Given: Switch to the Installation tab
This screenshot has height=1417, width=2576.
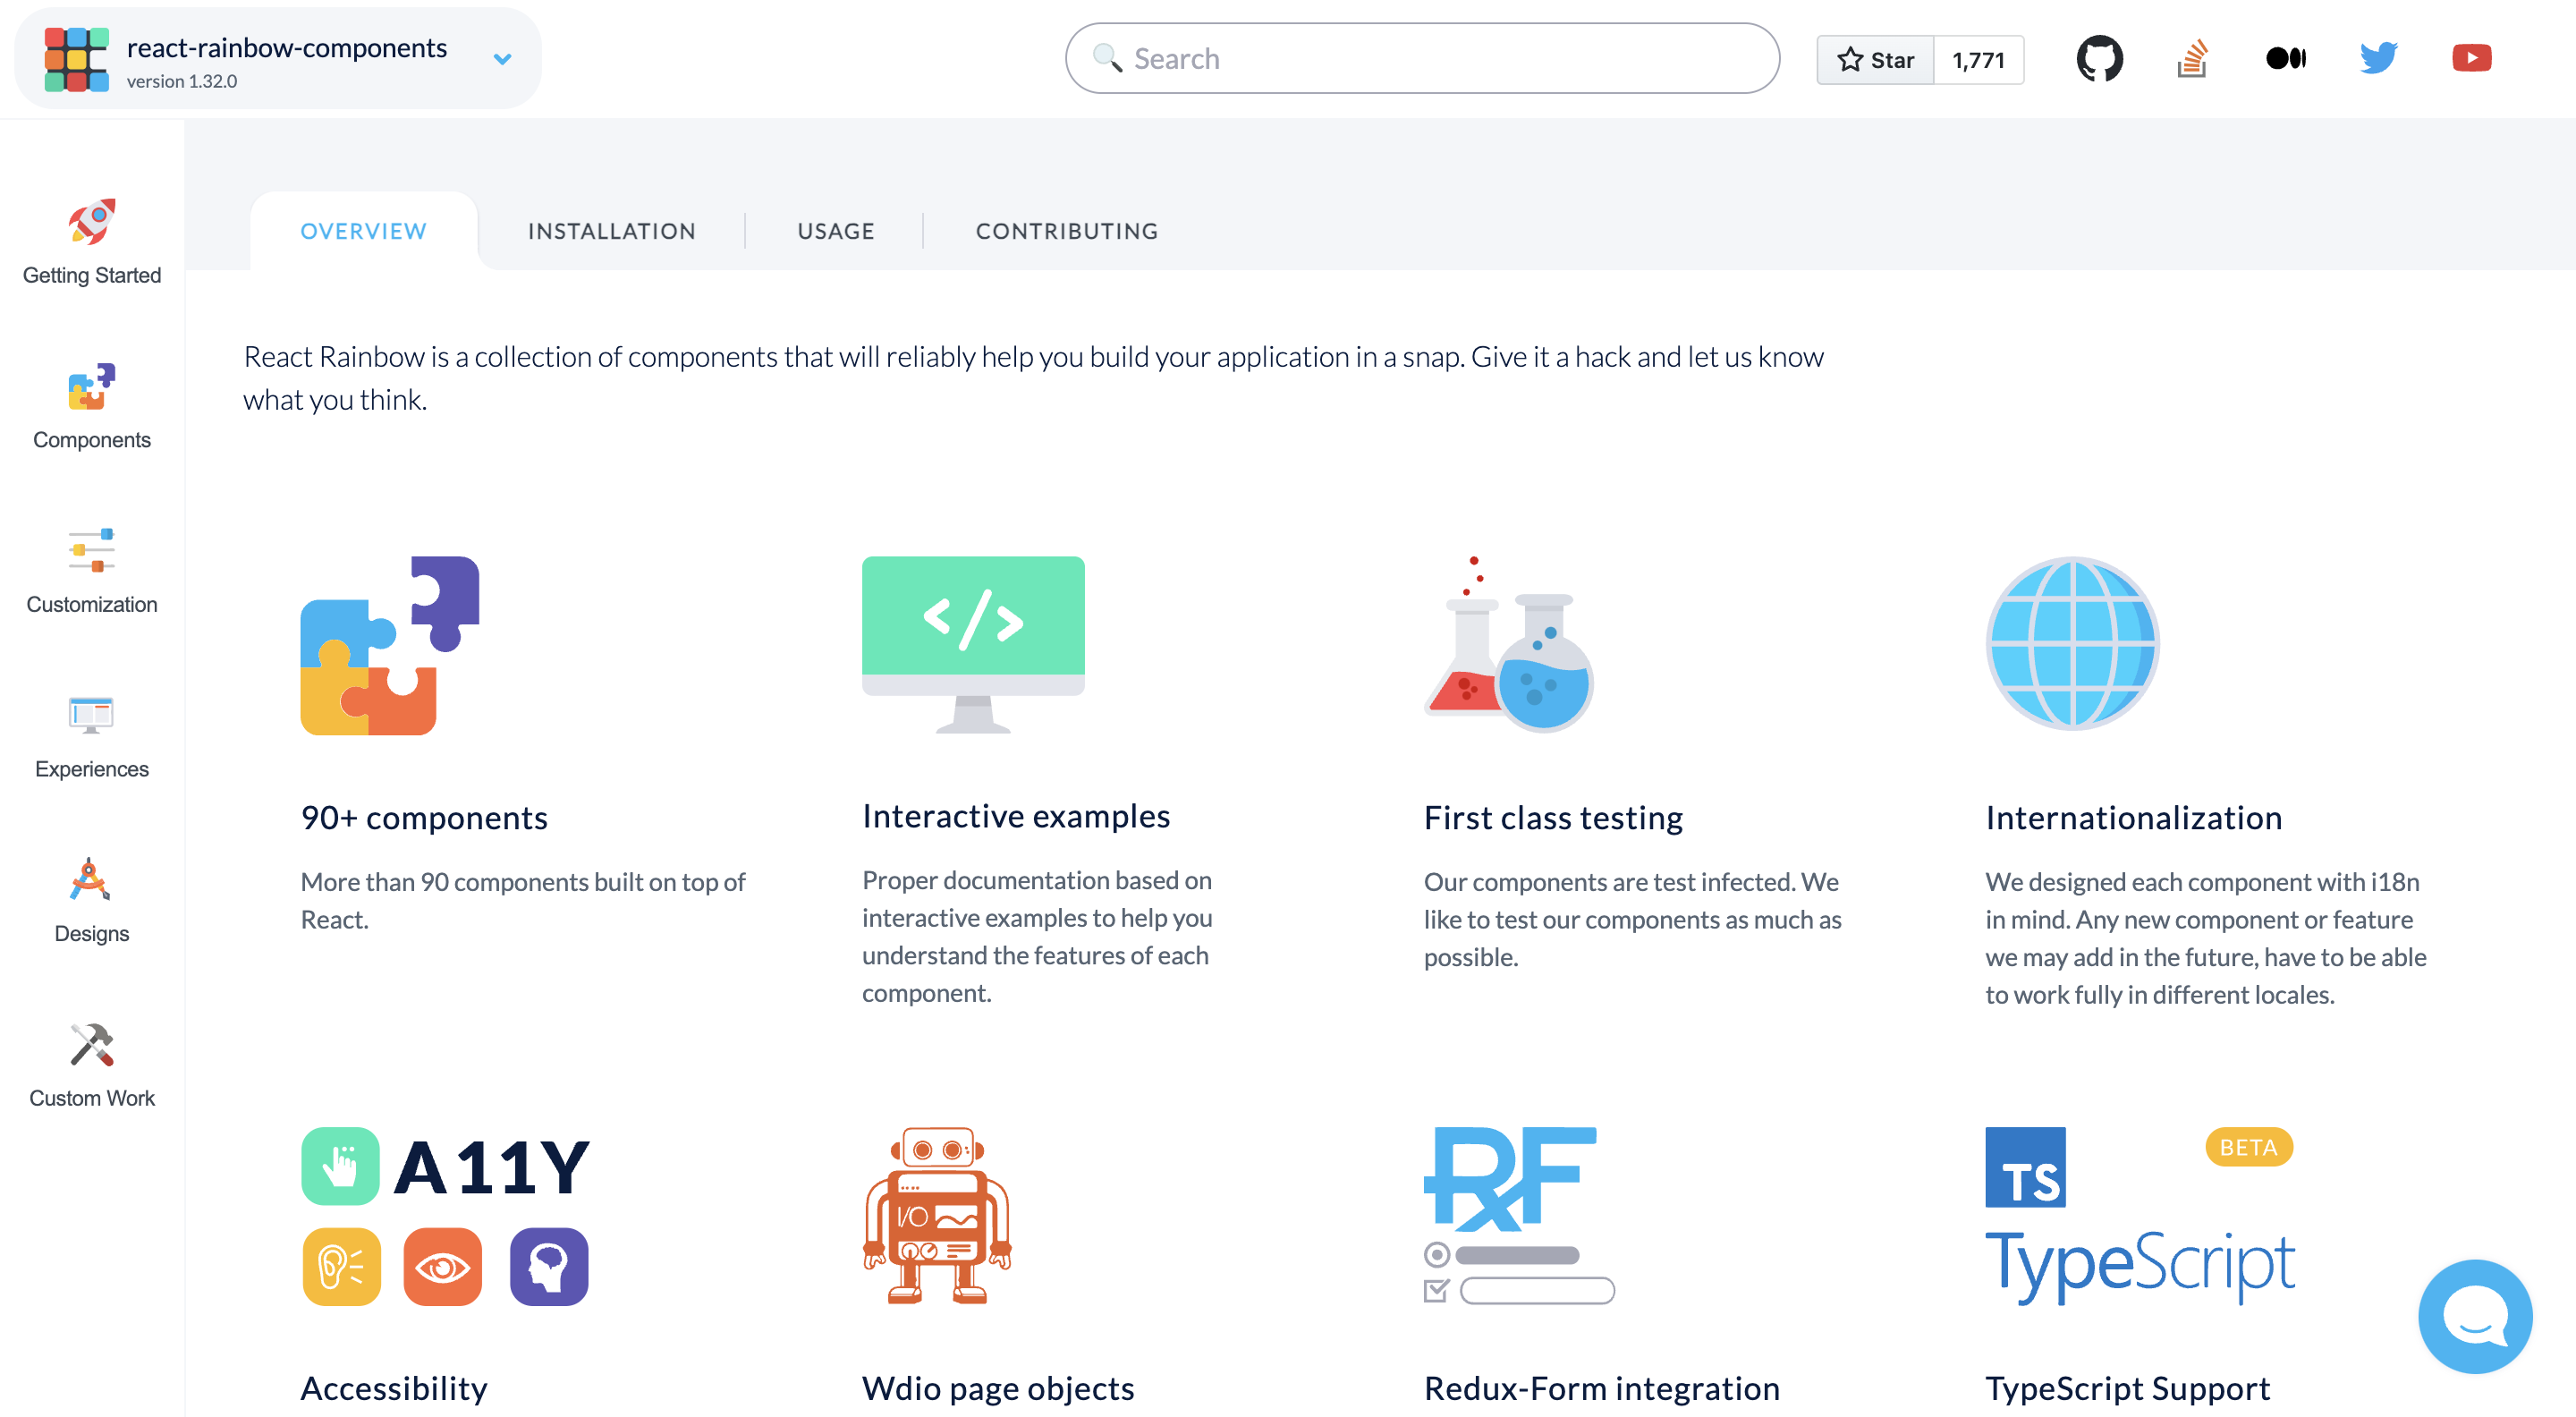Looking at the screenshot, I should click(611, 231).
